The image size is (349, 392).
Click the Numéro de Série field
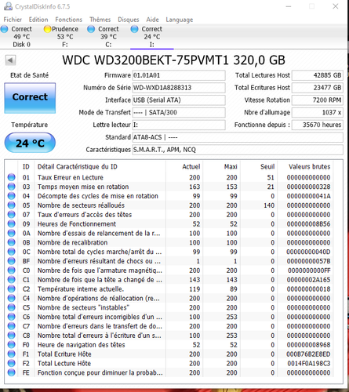[179, 88]
